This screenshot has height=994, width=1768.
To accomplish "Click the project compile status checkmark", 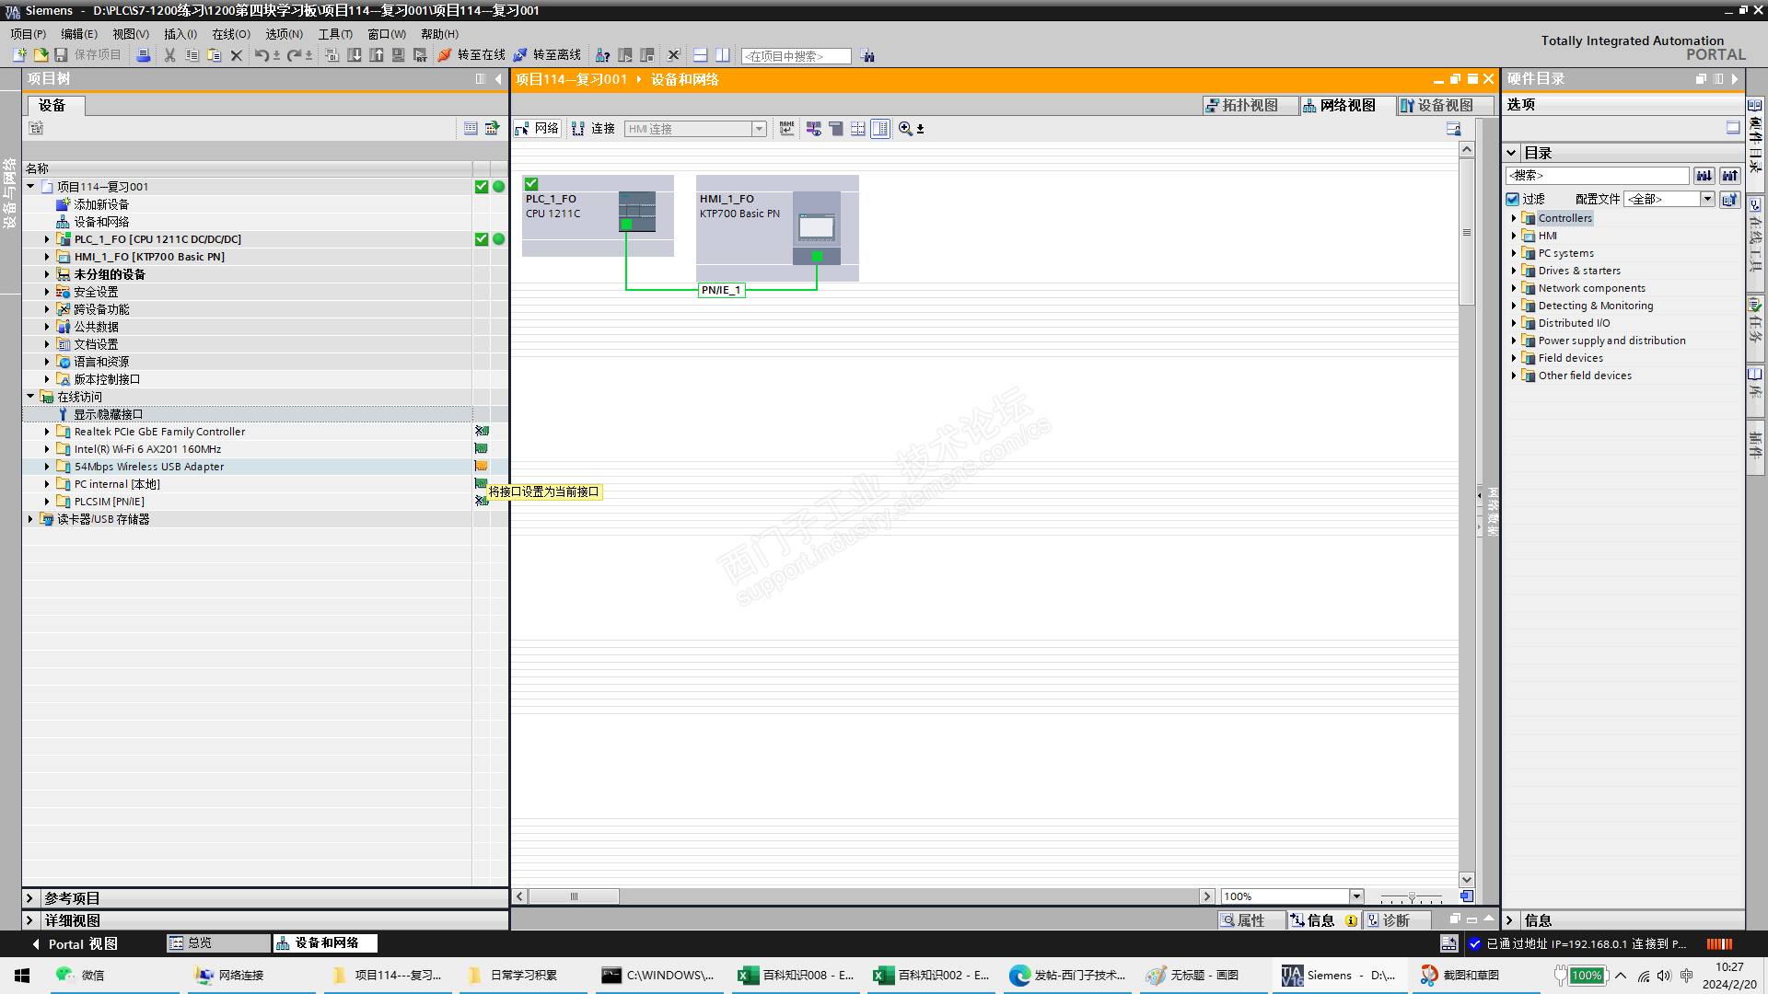I will click(x=482, y=187).
